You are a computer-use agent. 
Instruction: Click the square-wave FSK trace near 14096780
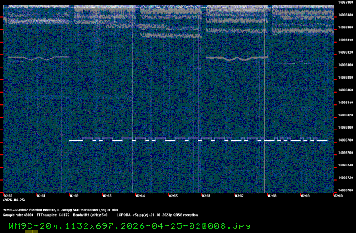pyautogui.click(x=198, y=139)
